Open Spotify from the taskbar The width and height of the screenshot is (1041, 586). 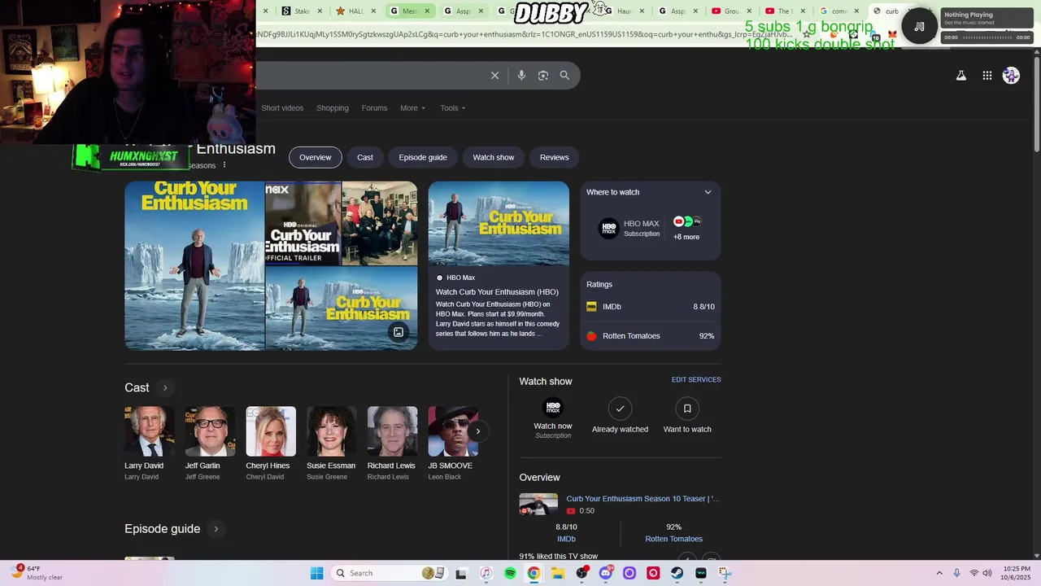pos(510,573)
